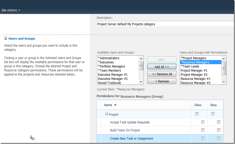Image resolution: width=235 pixels, height=144 pixels.
Task: Collapse the Project permissions group
Action: [107, 114]
